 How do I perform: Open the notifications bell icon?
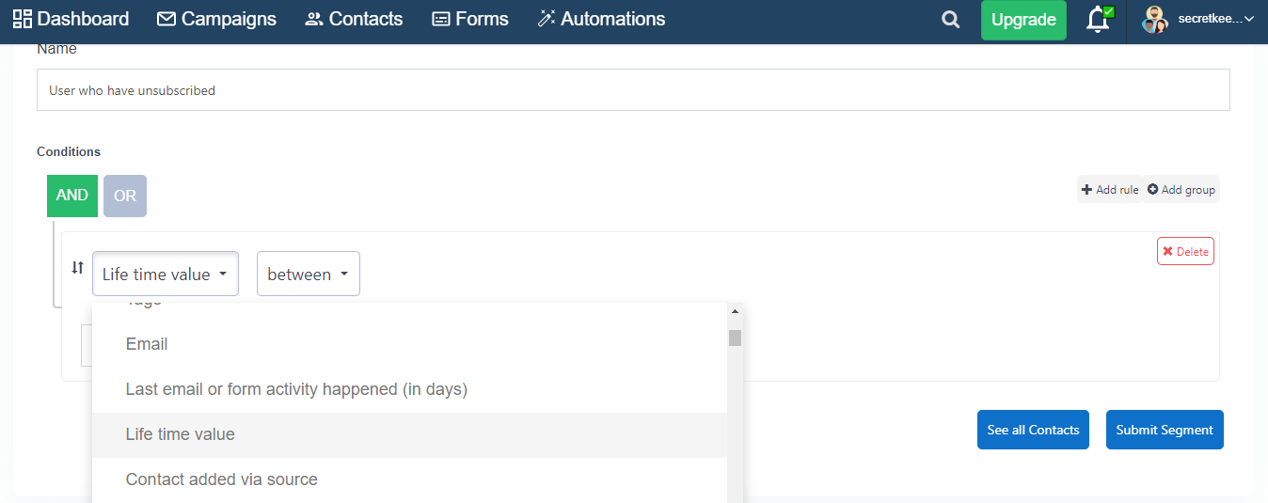(x=1098, y=20)
